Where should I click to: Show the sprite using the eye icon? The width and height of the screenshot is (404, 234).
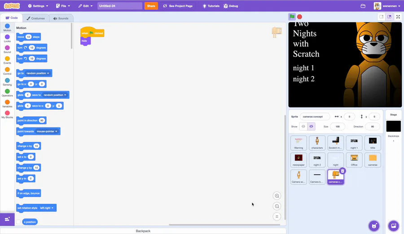tap(303, 127)
